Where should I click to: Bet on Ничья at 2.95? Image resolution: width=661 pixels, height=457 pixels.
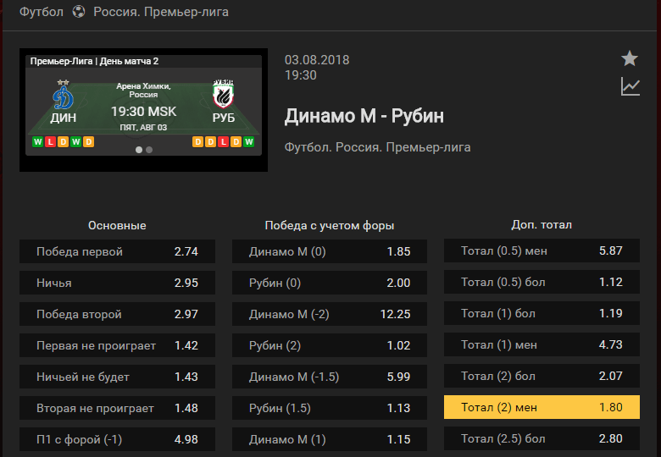pos(117,283)
